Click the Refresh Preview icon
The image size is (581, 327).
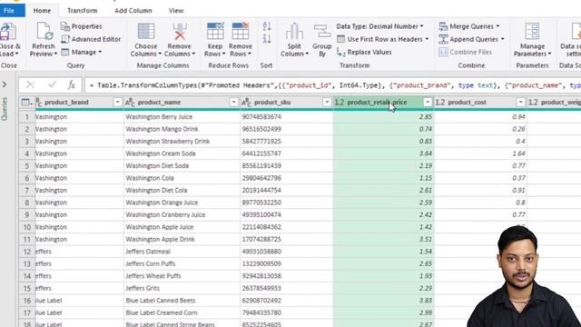click(x=44, y=31)
